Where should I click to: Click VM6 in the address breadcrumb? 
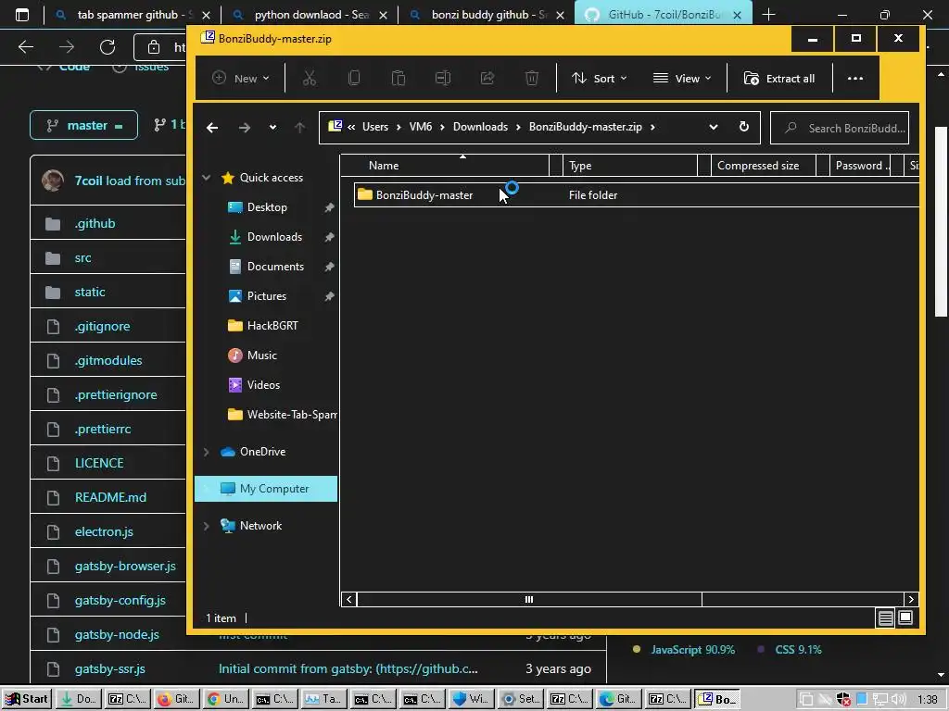click(421, 127)
